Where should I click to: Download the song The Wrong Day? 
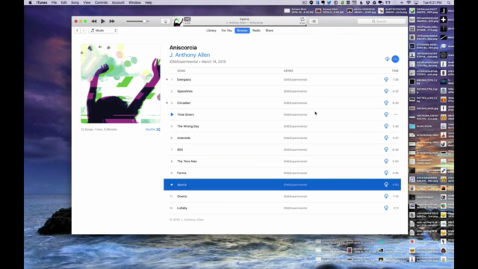point(386,126)
